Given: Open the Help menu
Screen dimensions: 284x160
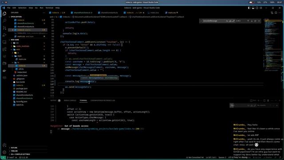Looking at the screenshot, I should click(x=57, y=8).
